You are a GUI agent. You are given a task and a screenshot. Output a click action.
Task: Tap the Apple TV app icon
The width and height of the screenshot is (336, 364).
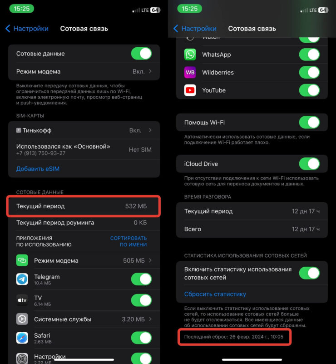22,300
